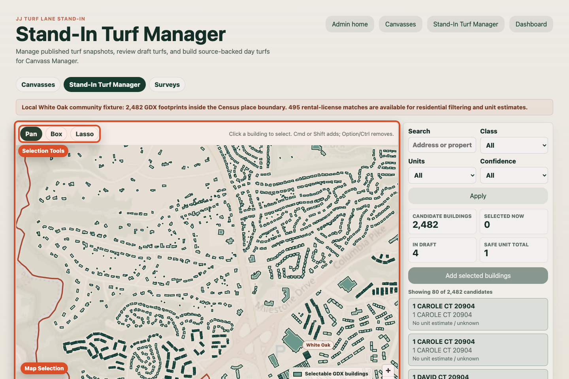Select the first 1 CAROLE CT 20904 candidate

pos(478,314)
